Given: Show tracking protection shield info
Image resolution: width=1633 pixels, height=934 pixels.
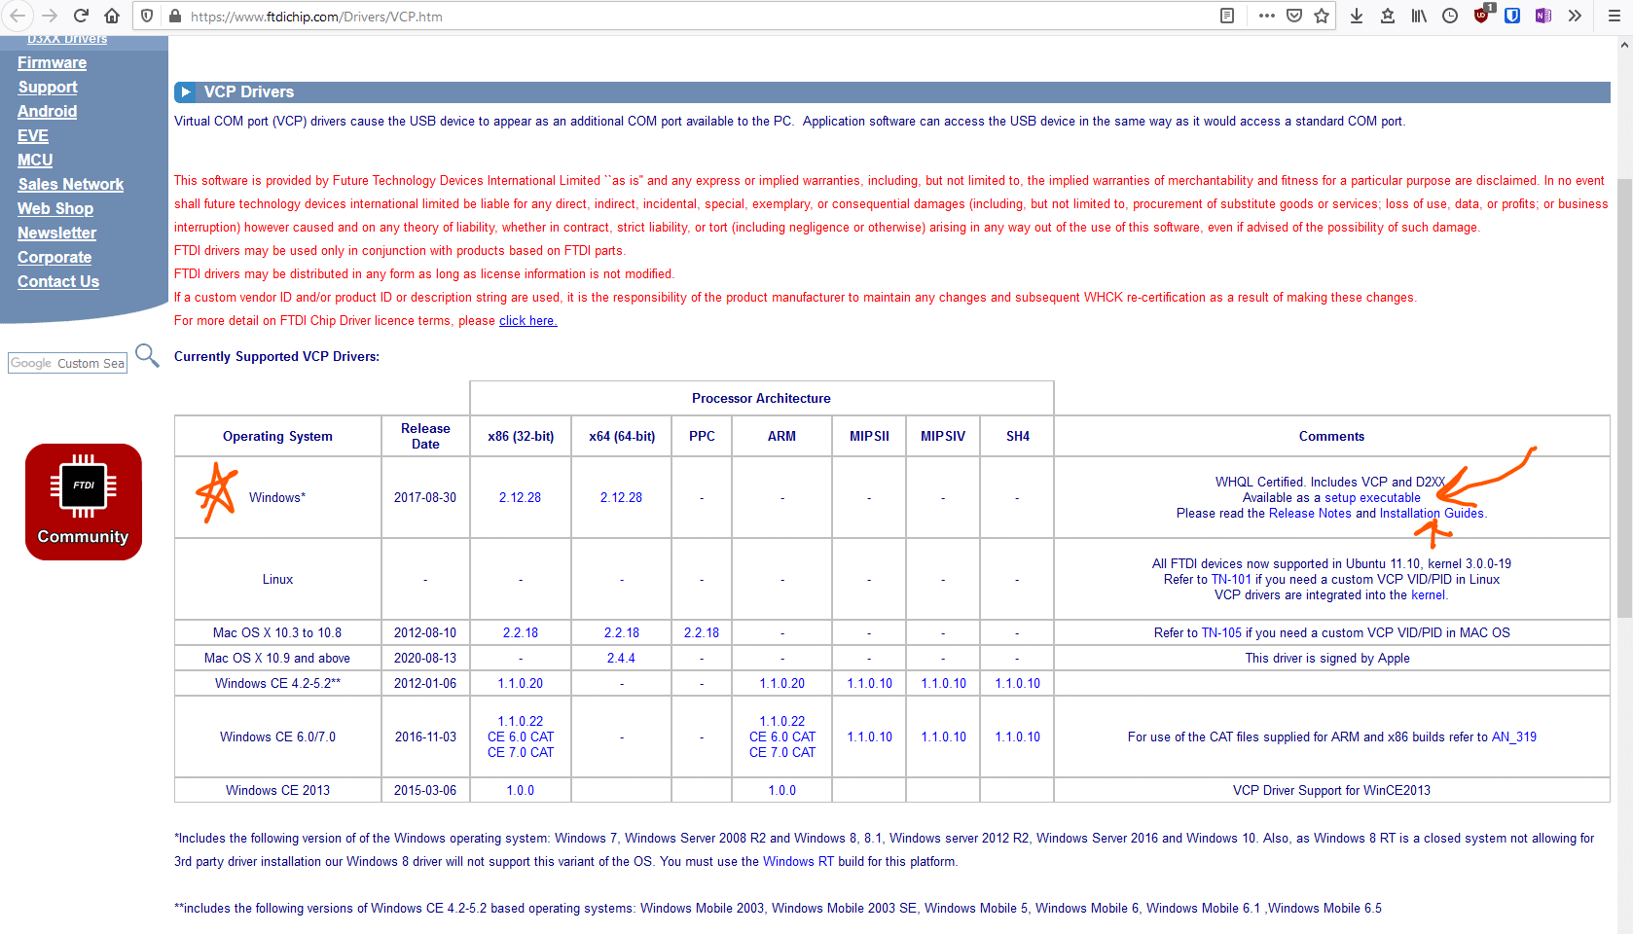Looking at the screenshot, I should (x=147, y=16).
